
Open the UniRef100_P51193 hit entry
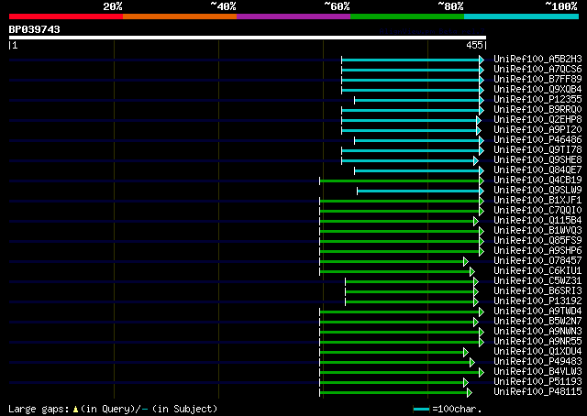click(537, 382)
